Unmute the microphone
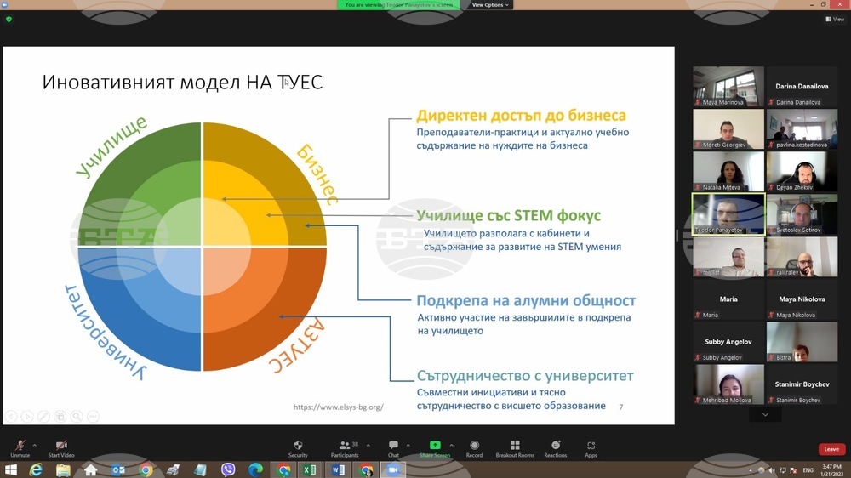851x478 pixels. click(x=20, y=447)
